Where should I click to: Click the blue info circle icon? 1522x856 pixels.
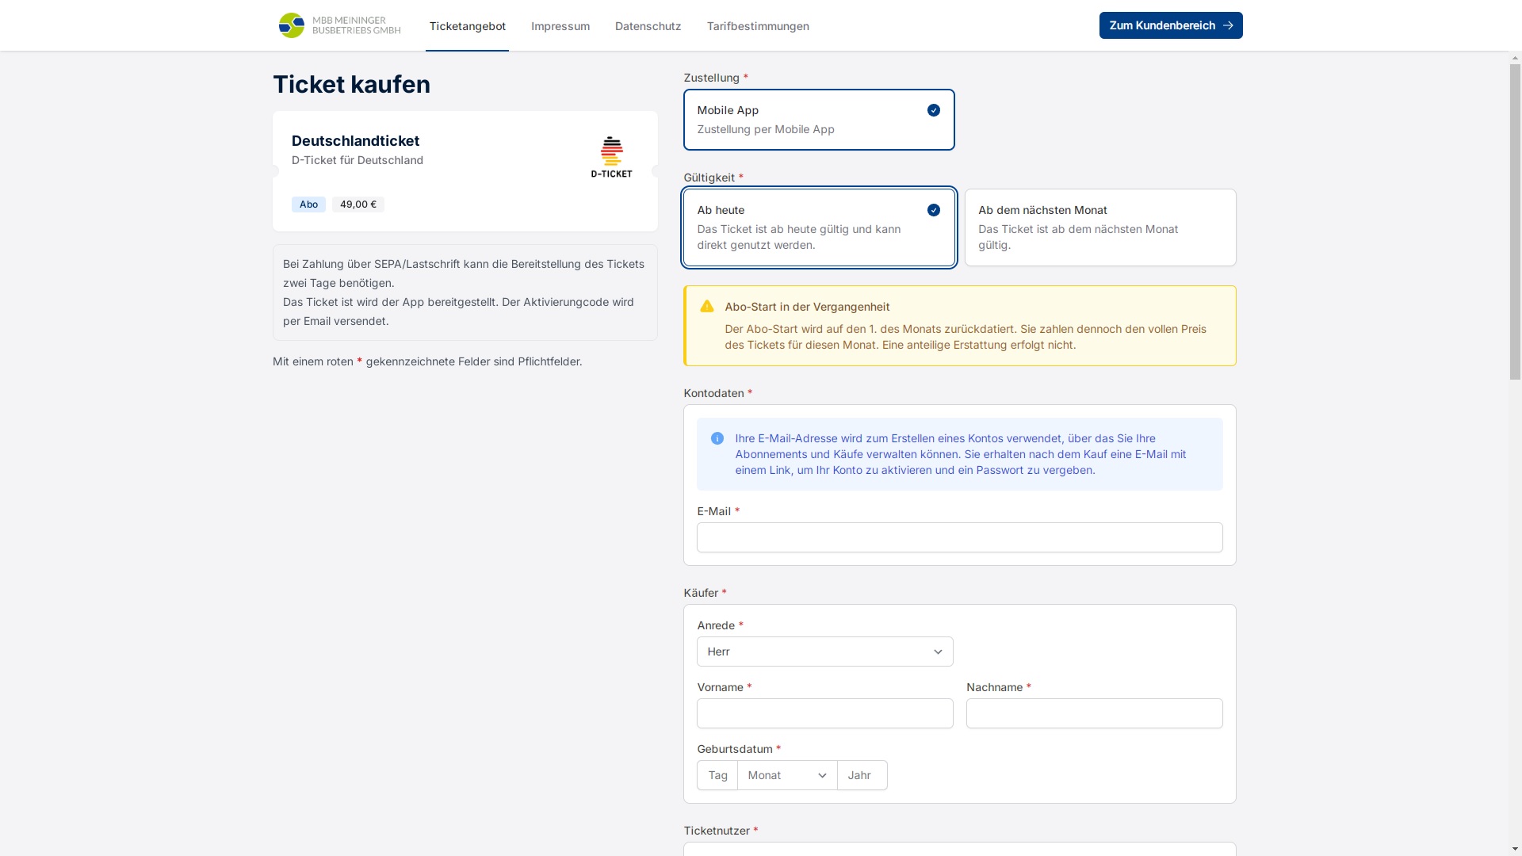coord(717,438)
